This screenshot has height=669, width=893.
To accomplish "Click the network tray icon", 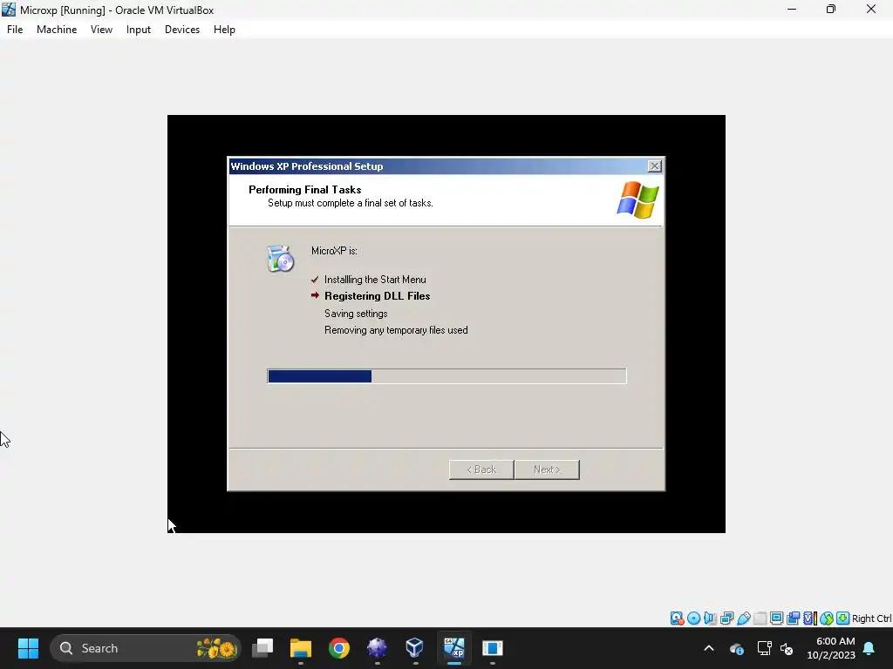I will 764,648.
